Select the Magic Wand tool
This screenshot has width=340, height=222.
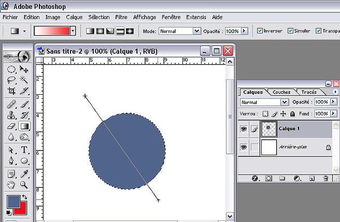pyautogui.click(x=24, y=80)
